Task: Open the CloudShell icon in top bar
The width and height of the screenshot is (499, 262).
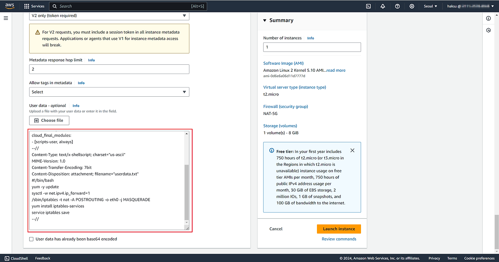Action: 368,6
